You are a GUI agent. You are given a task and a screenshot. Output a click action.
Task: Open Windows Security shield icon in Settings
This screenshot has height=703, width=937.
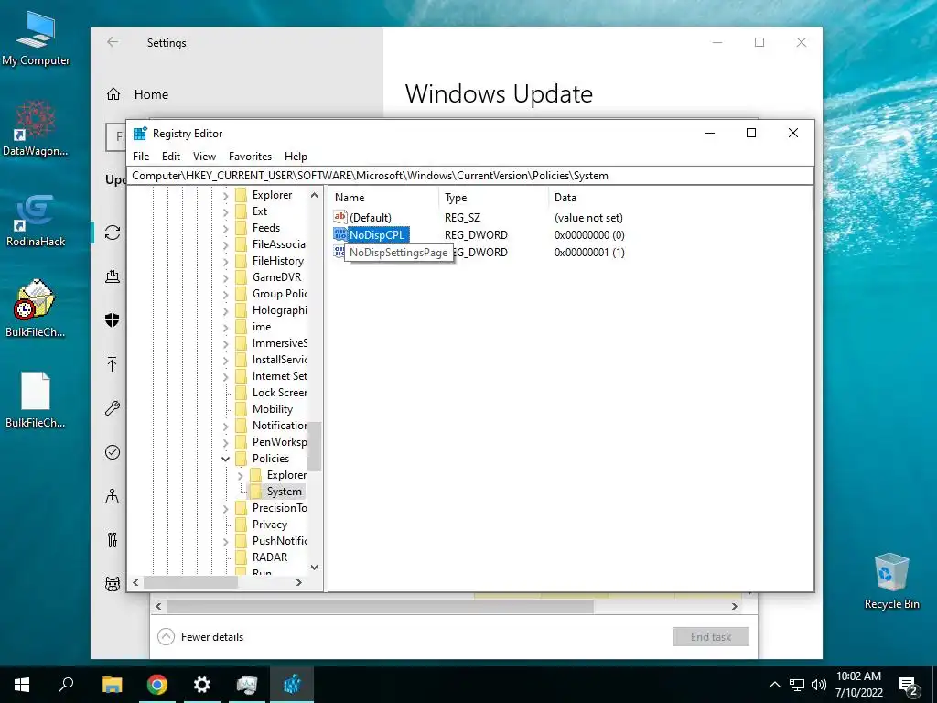tap(113, 319)
